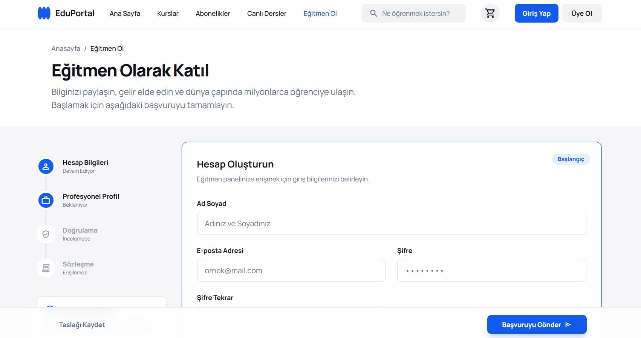Open Canlı Dersler from the navbar
The image size is (641, 338).
click(x=266, y=14)
